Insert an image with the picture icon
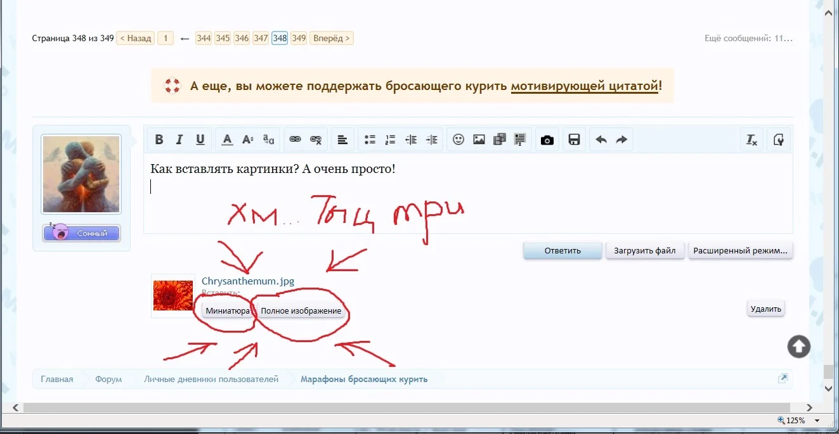This screenshot has width=839, height=434. point(479,139)
